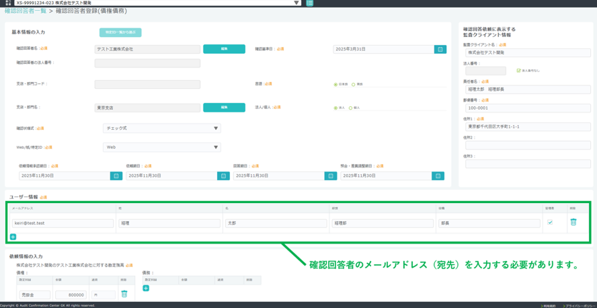This screenshot has height=308, width=597.
Task: Open calendar picker for 確認基準日
Action: click(x=440, y=49)
